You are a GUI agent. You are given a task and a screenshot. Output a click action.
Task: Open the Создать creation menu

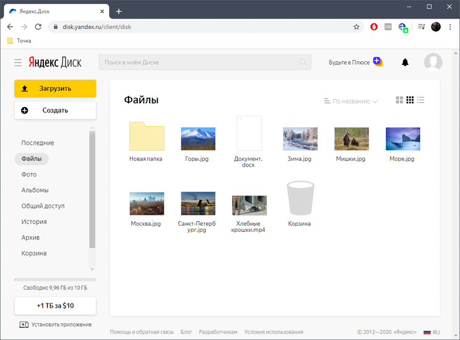[x=55, y=111]
